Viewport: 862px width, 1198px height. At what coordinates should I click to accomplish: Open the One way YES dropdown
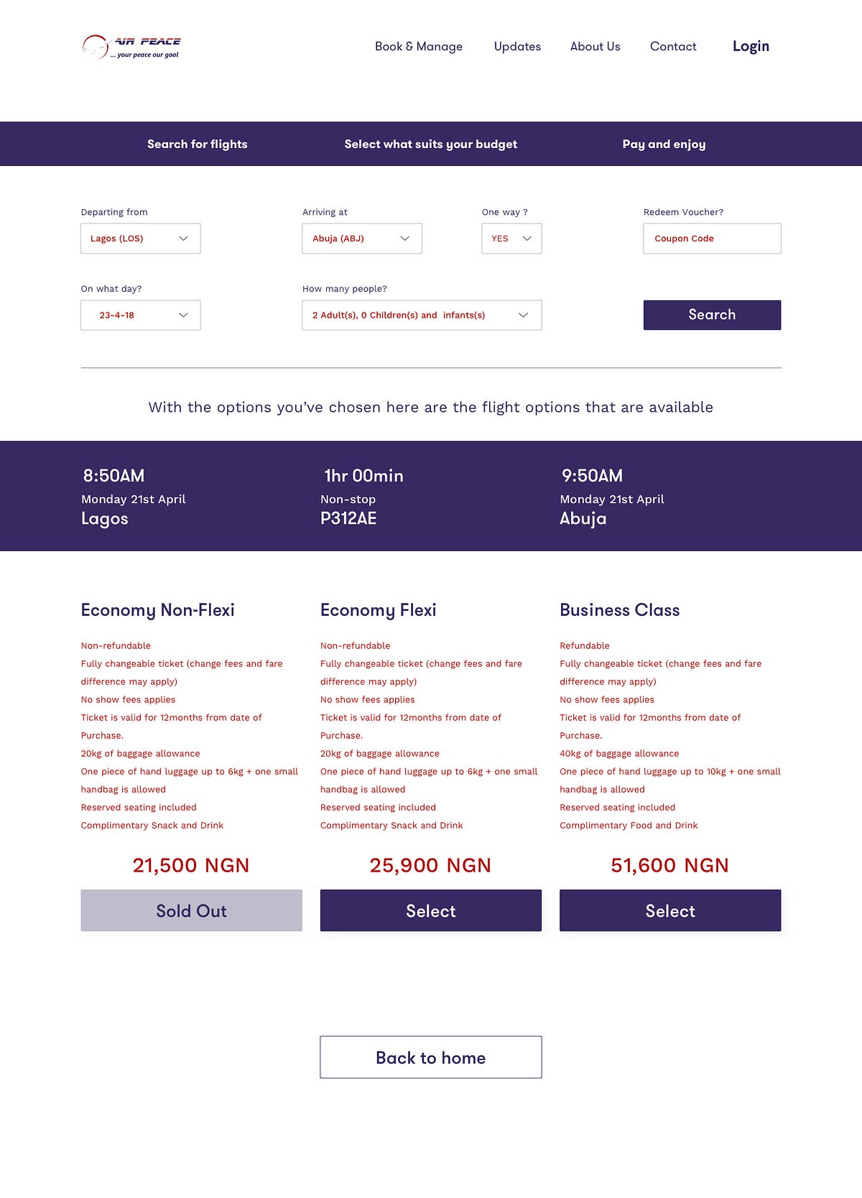[x=511, y=239]
